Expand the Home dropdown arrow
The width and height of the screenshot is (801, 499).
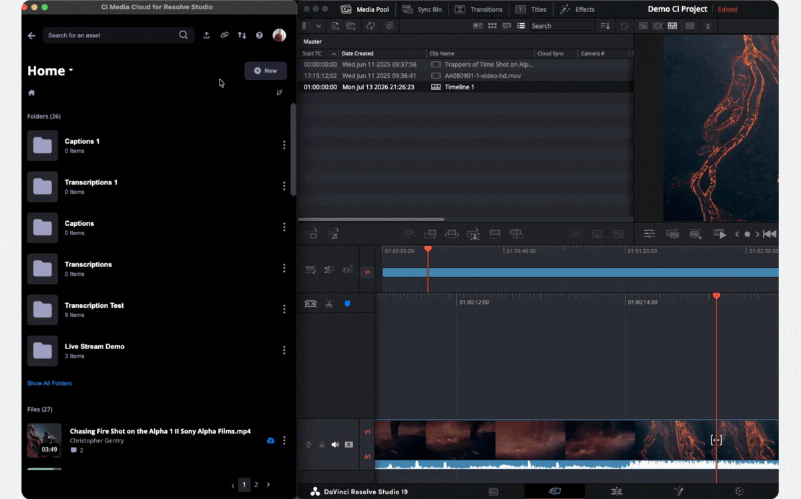[71, 71]
